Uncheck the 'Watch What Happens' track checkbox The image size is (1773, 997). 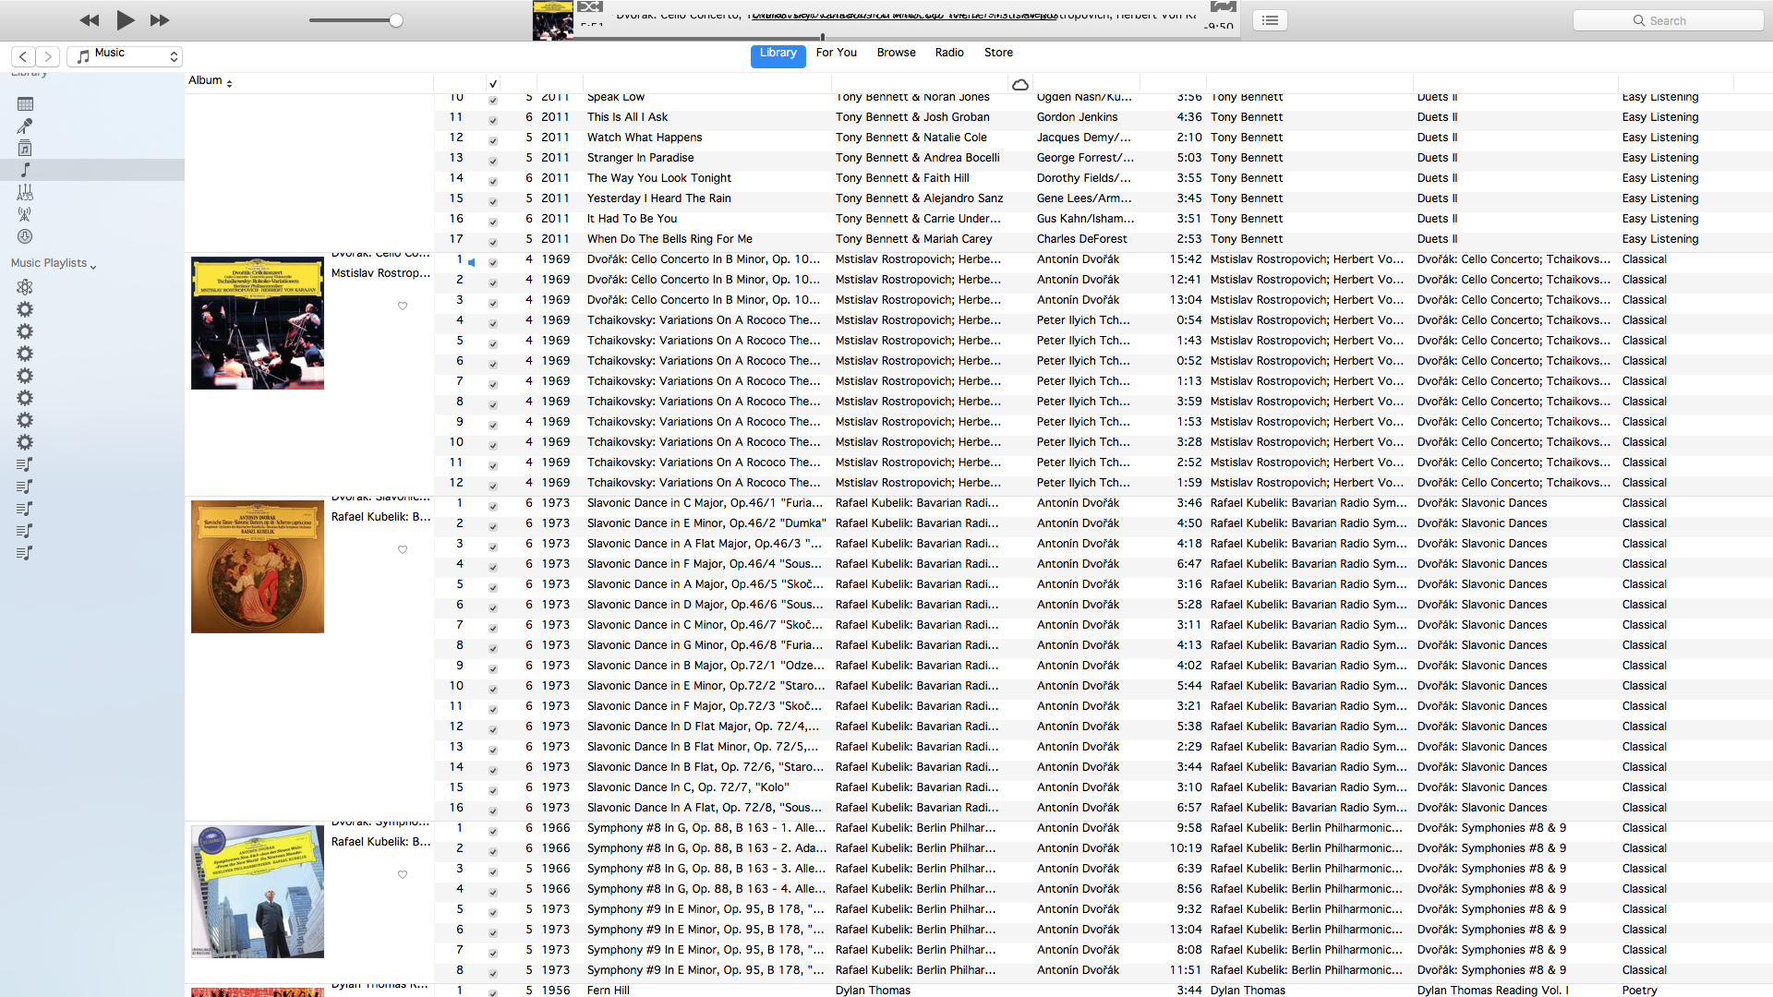tap(493, 140)
